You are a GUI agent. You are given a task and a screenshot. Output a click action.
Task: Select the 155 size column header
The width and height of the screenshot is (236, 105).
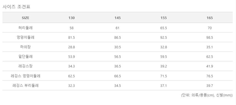(164, 18)
